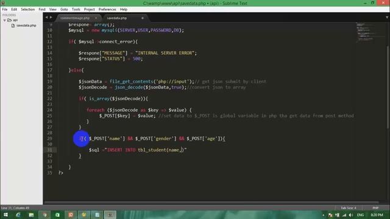Open the View menu
The image size is (390, 219).
53,10
